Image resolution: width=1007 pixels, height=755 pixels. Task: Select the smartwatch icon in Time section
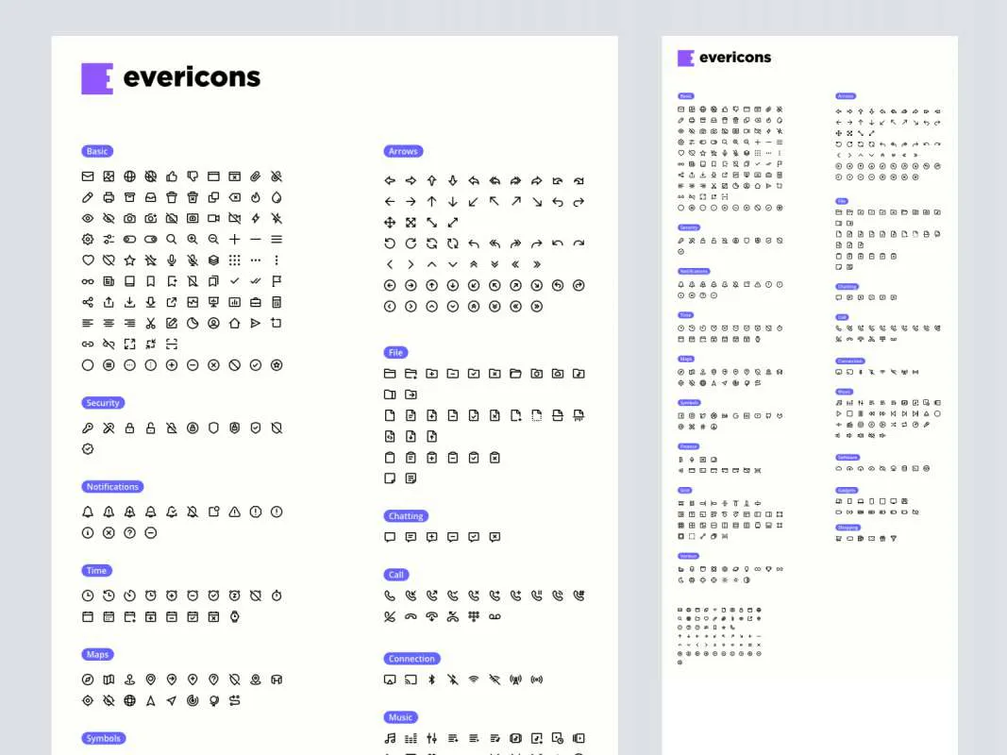click(x=235, y=616)
